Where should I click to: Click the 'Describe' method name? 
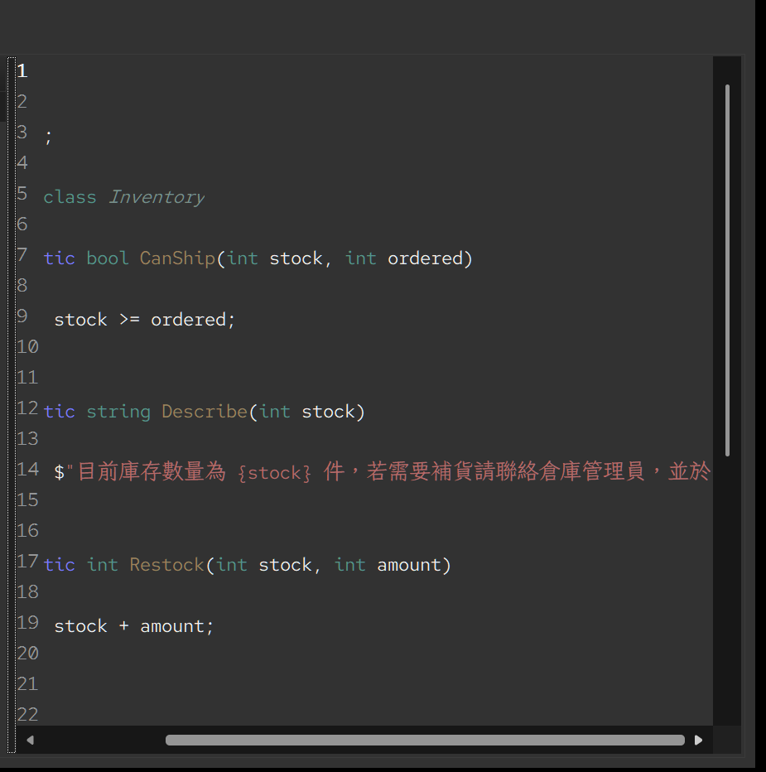[205, 412]
